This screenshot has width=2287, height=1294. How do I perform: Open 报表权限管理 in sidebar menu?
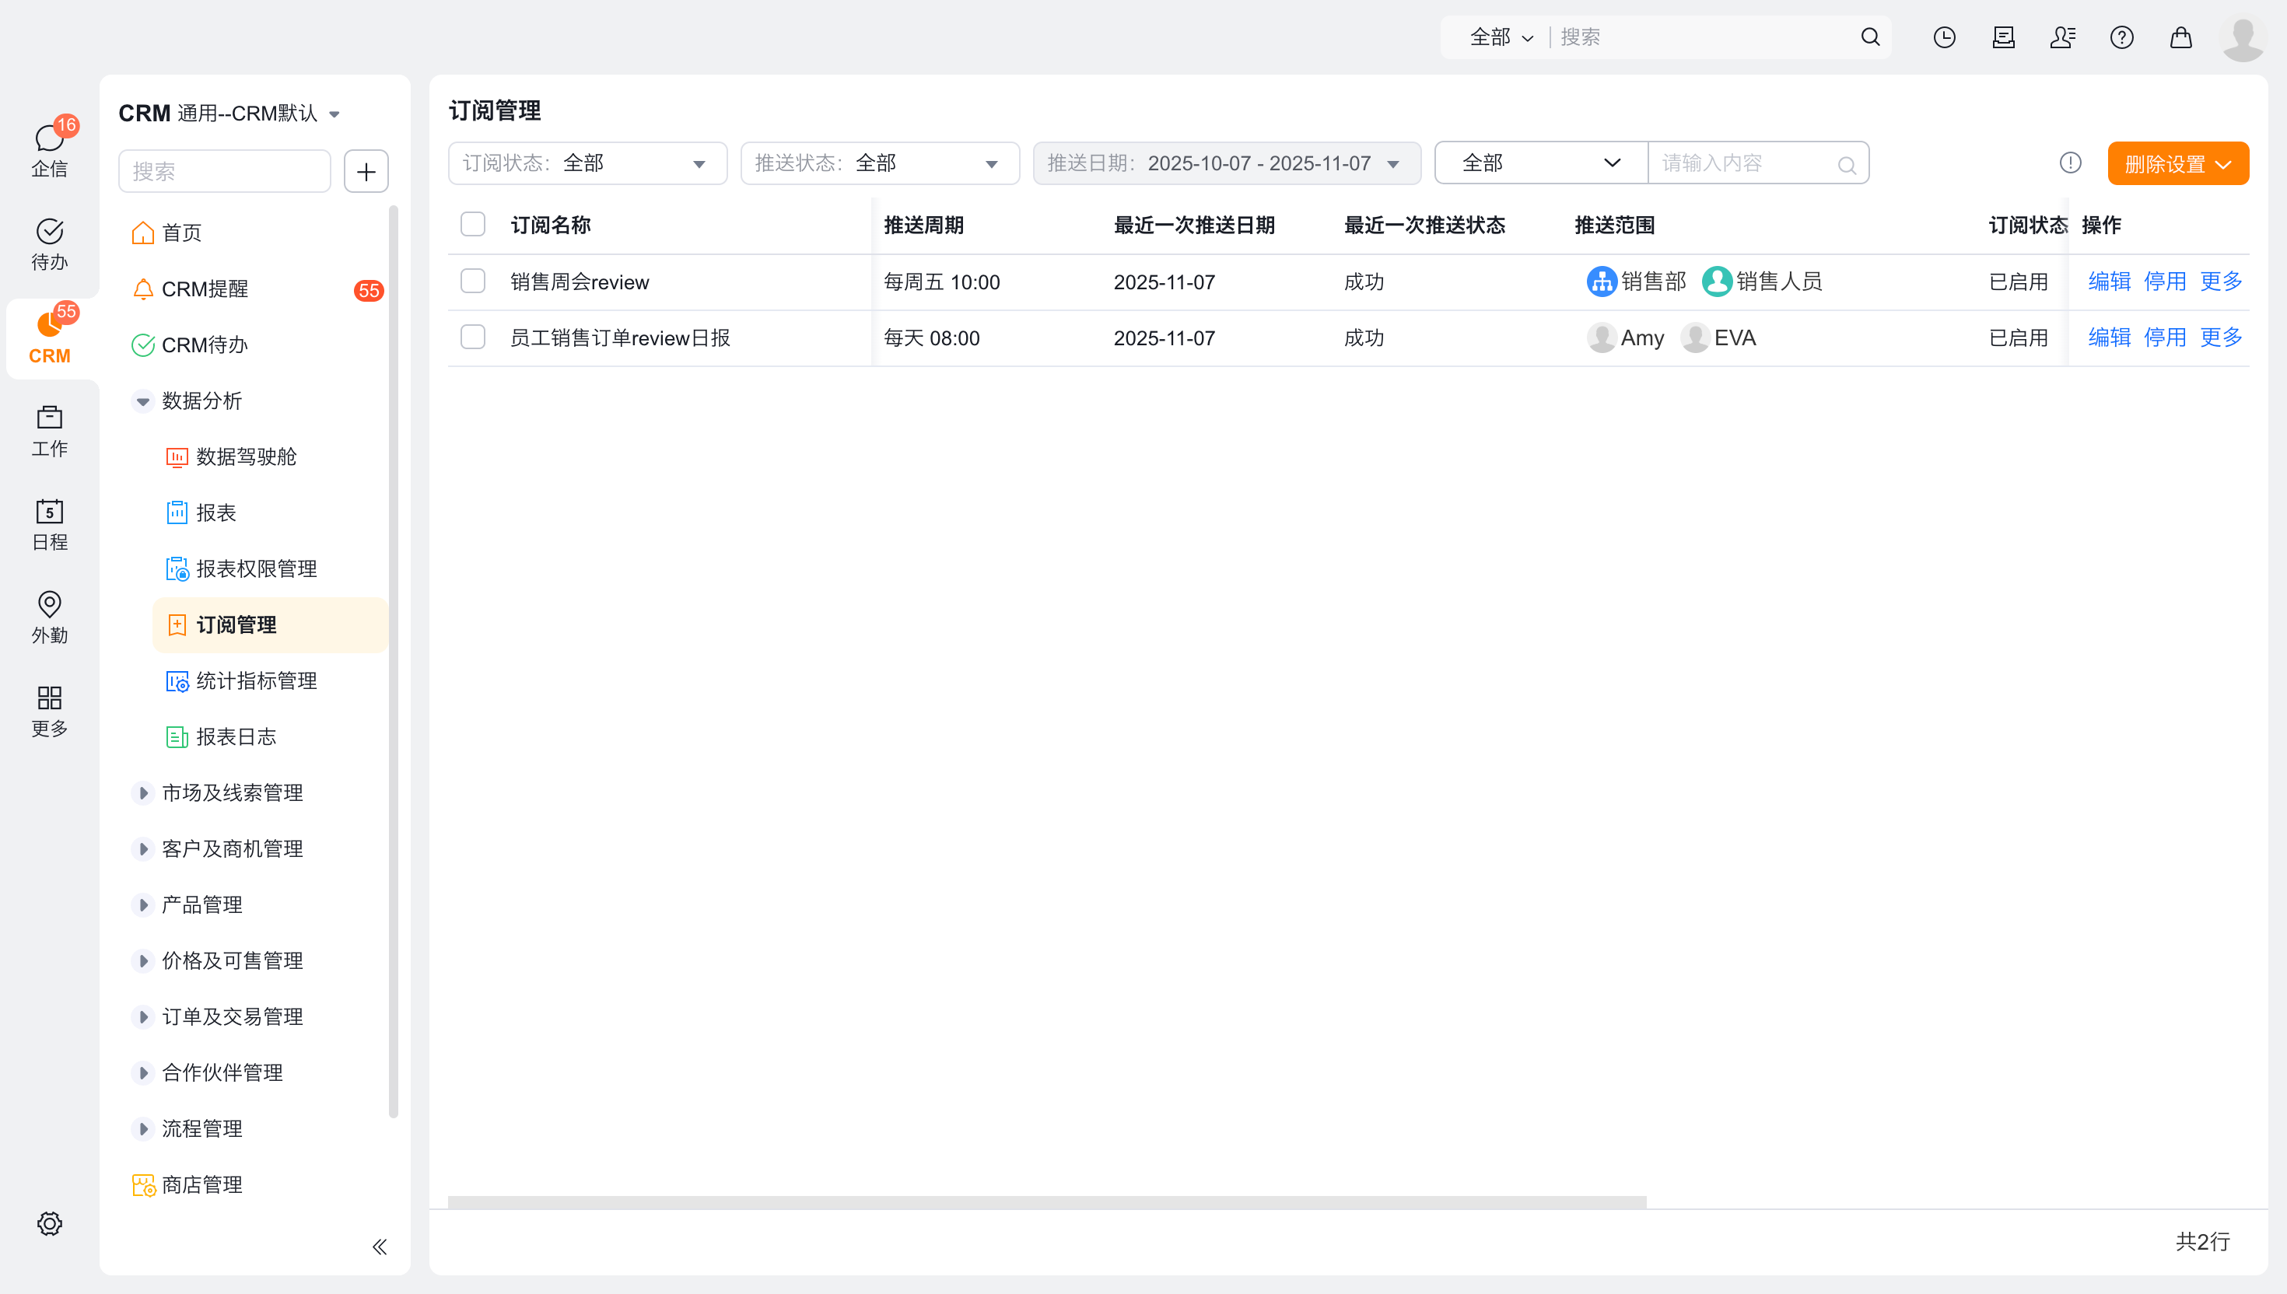[256, 568]
